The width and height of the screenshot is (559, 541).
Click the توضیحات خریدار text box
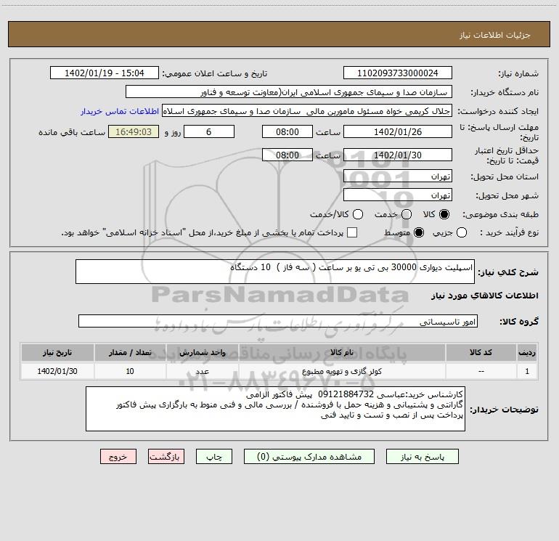pos(275,409)
